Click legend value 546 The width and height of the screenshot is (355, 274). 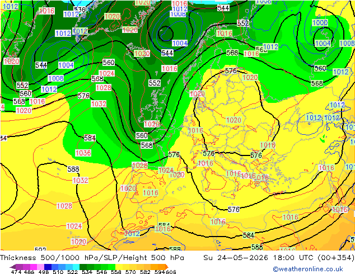102,272
